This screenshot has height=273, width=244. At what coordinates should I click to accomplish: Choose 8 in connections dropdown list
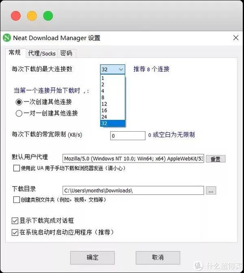tap(113, 97)
